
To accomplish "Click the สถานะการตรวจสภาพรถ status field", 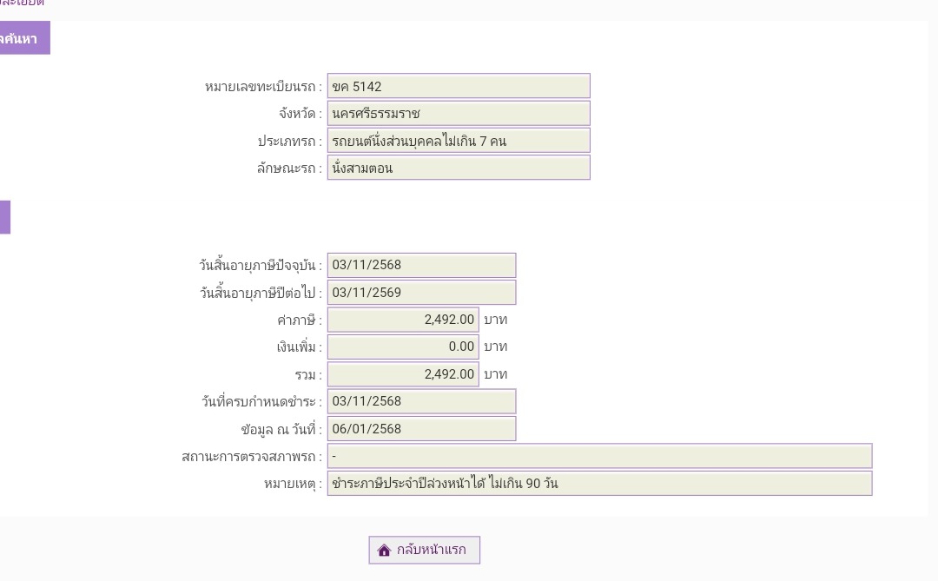I will click(599, 456).
